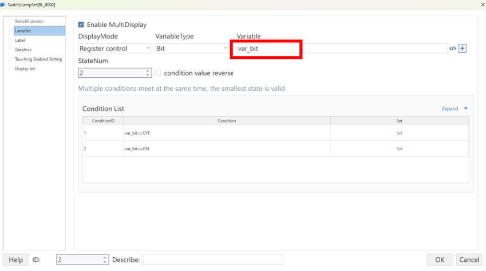
Task: Click the application icon in title bar
Action: pyautogui.click(x=3, y=5)
